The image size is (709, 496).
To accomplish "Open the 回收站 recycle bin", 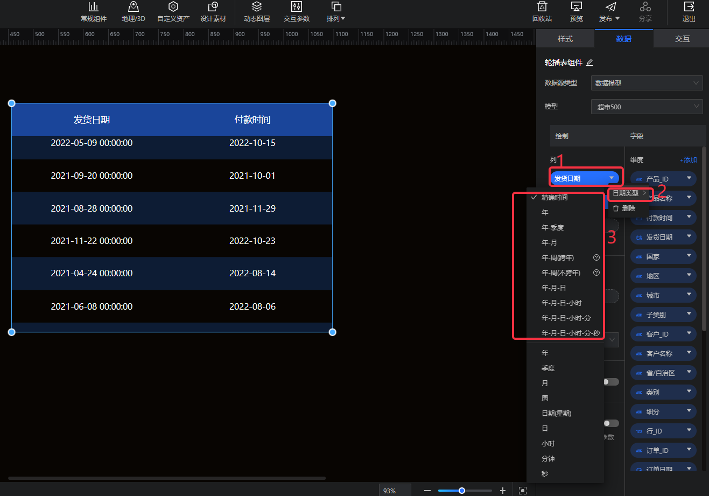I will [542, 8].
